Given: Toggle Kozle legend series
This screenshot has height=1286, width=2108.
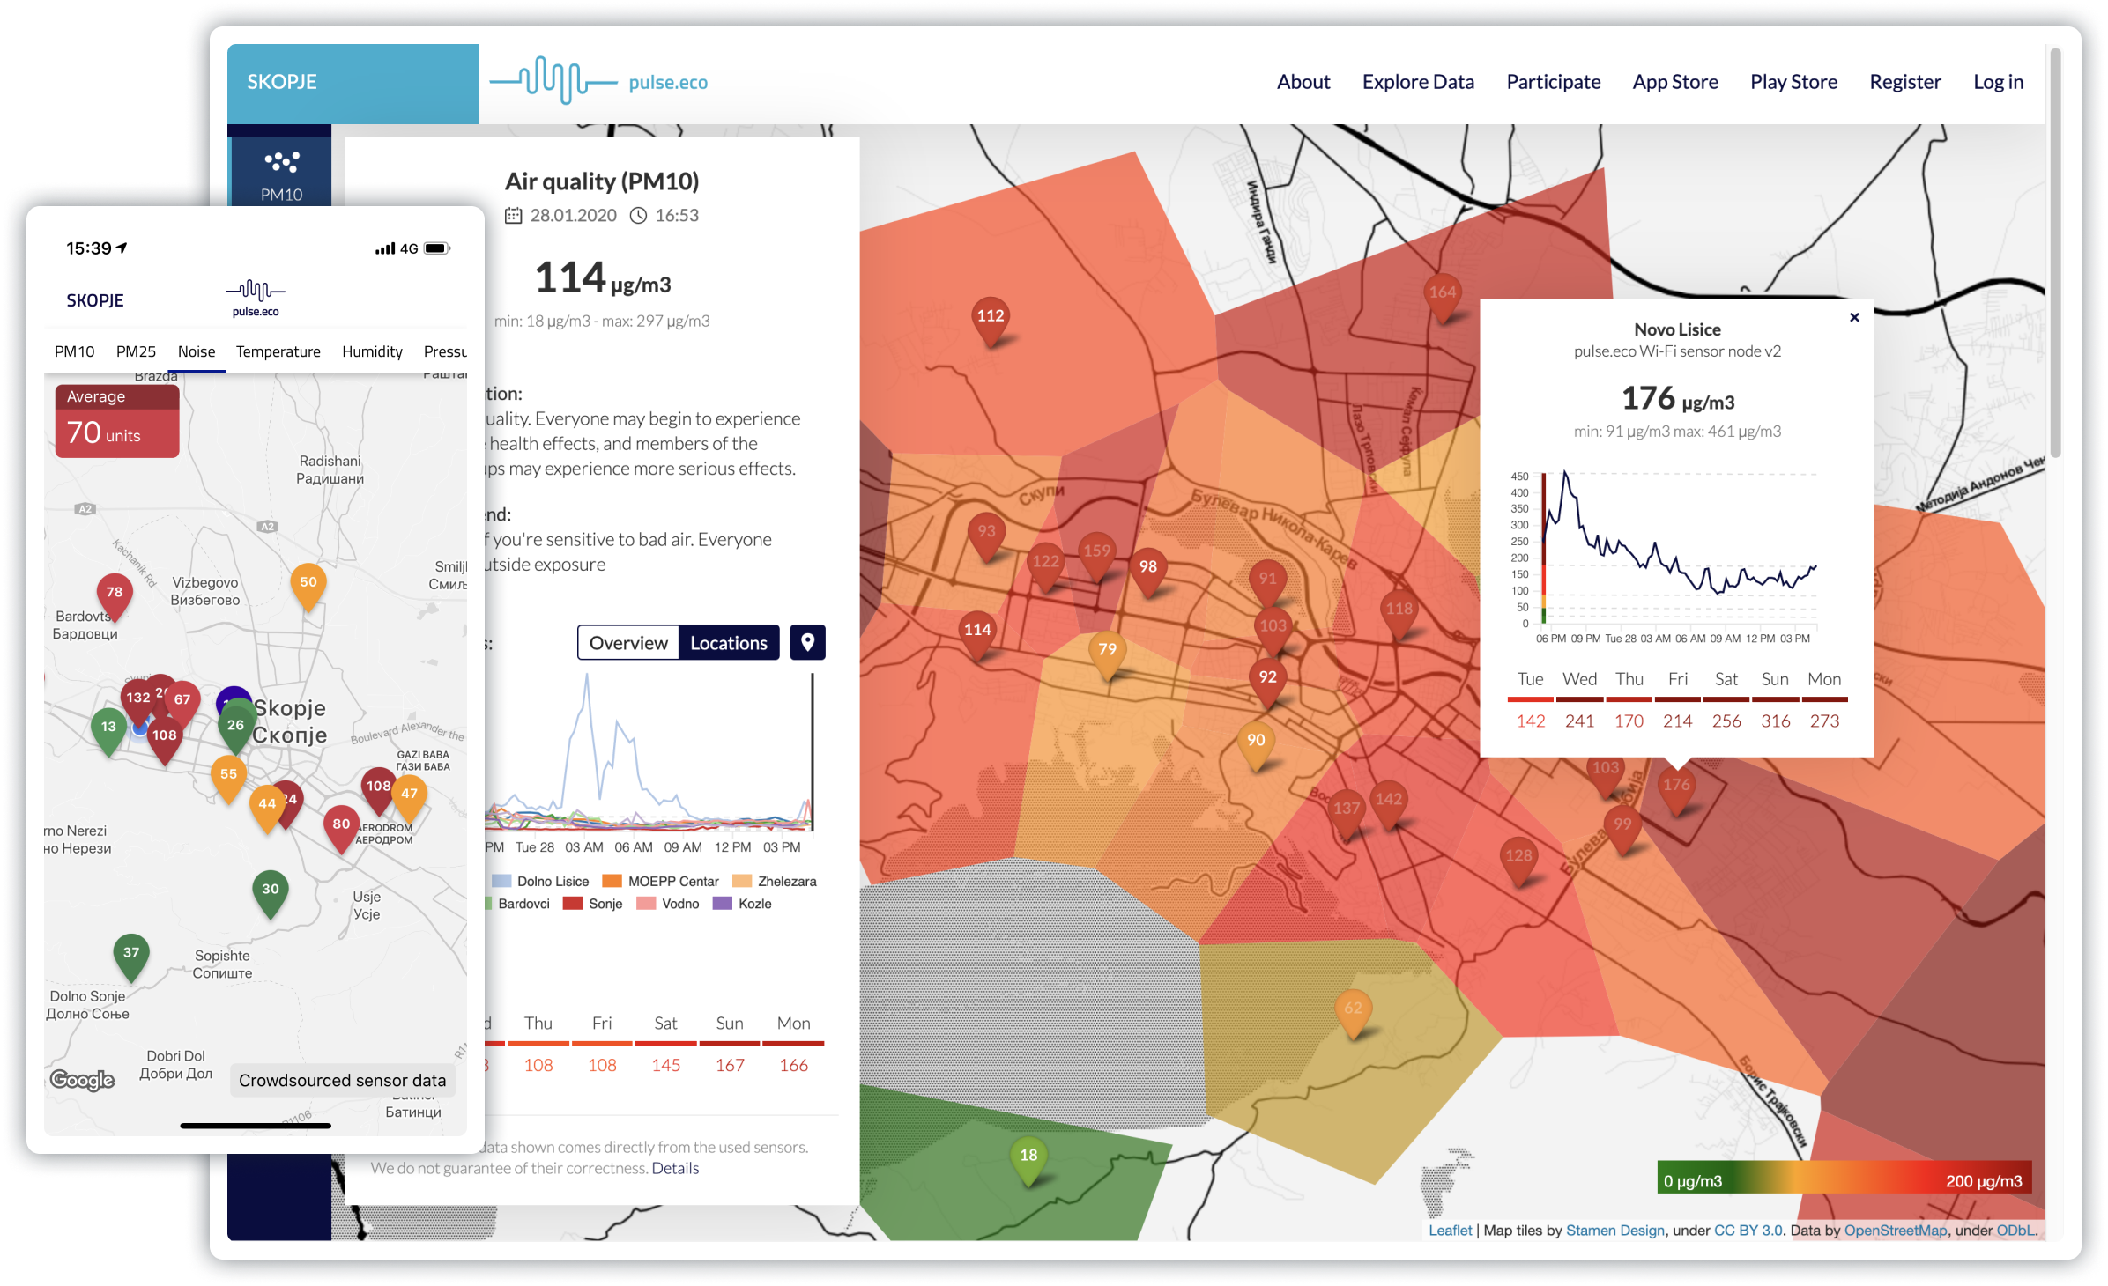Looking at the screenshot, I should [x=742, y=904].
